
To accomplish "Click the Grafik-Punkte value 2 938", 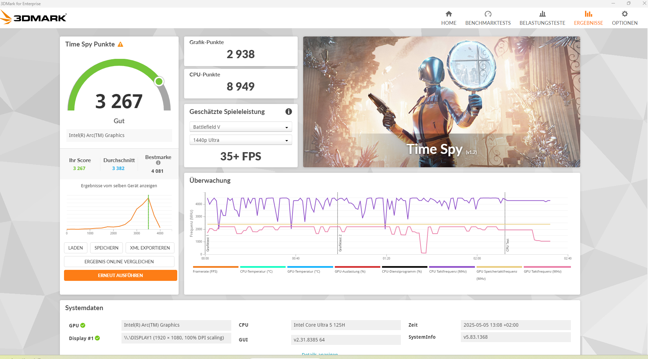I will (x=241, y=54).
